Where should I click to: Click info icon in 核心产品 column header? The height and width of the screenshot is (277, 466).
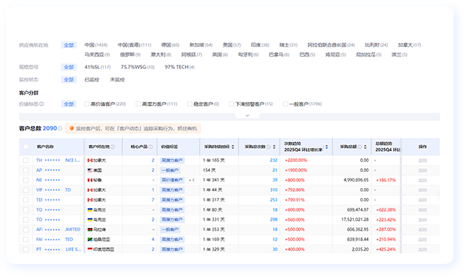(x=150, y=147)
